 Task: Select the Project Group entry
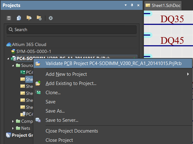coord(22,135)
